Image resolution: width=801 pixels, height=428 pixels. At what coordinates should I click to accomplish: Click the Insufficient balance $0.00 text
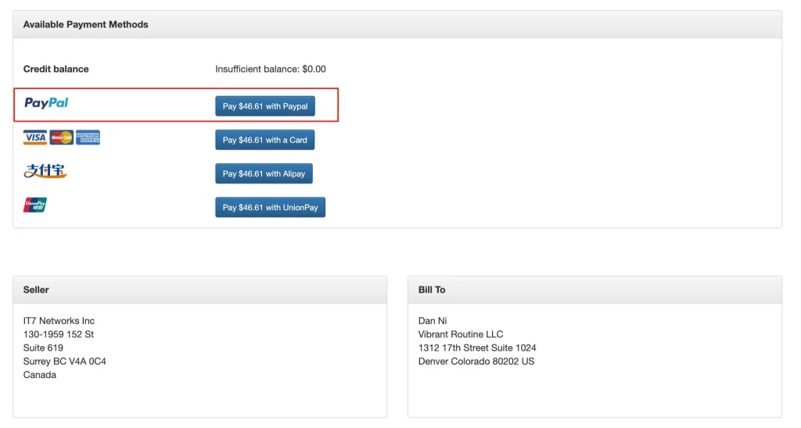coord(270,69)
